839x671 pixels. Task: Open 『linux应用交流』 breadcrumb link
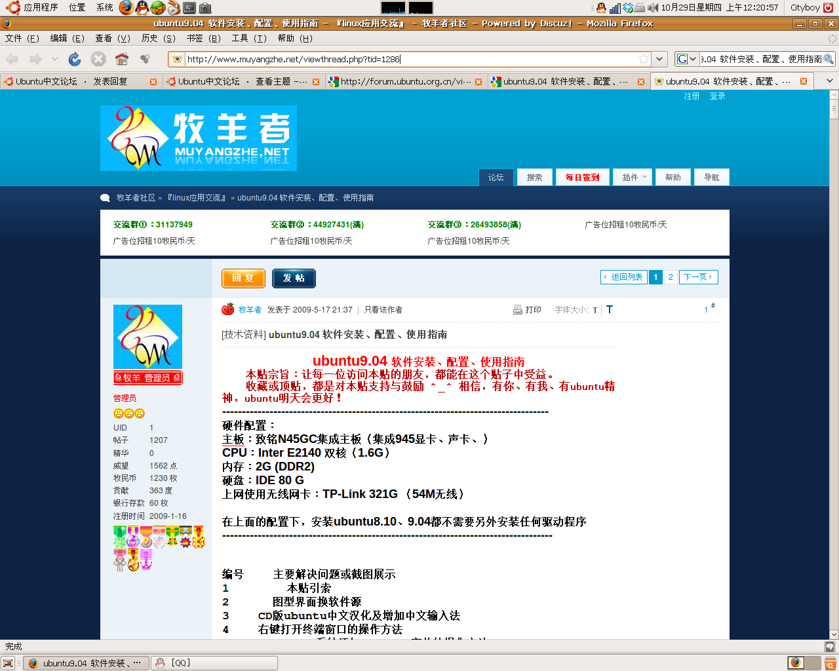tap(197, 197)
